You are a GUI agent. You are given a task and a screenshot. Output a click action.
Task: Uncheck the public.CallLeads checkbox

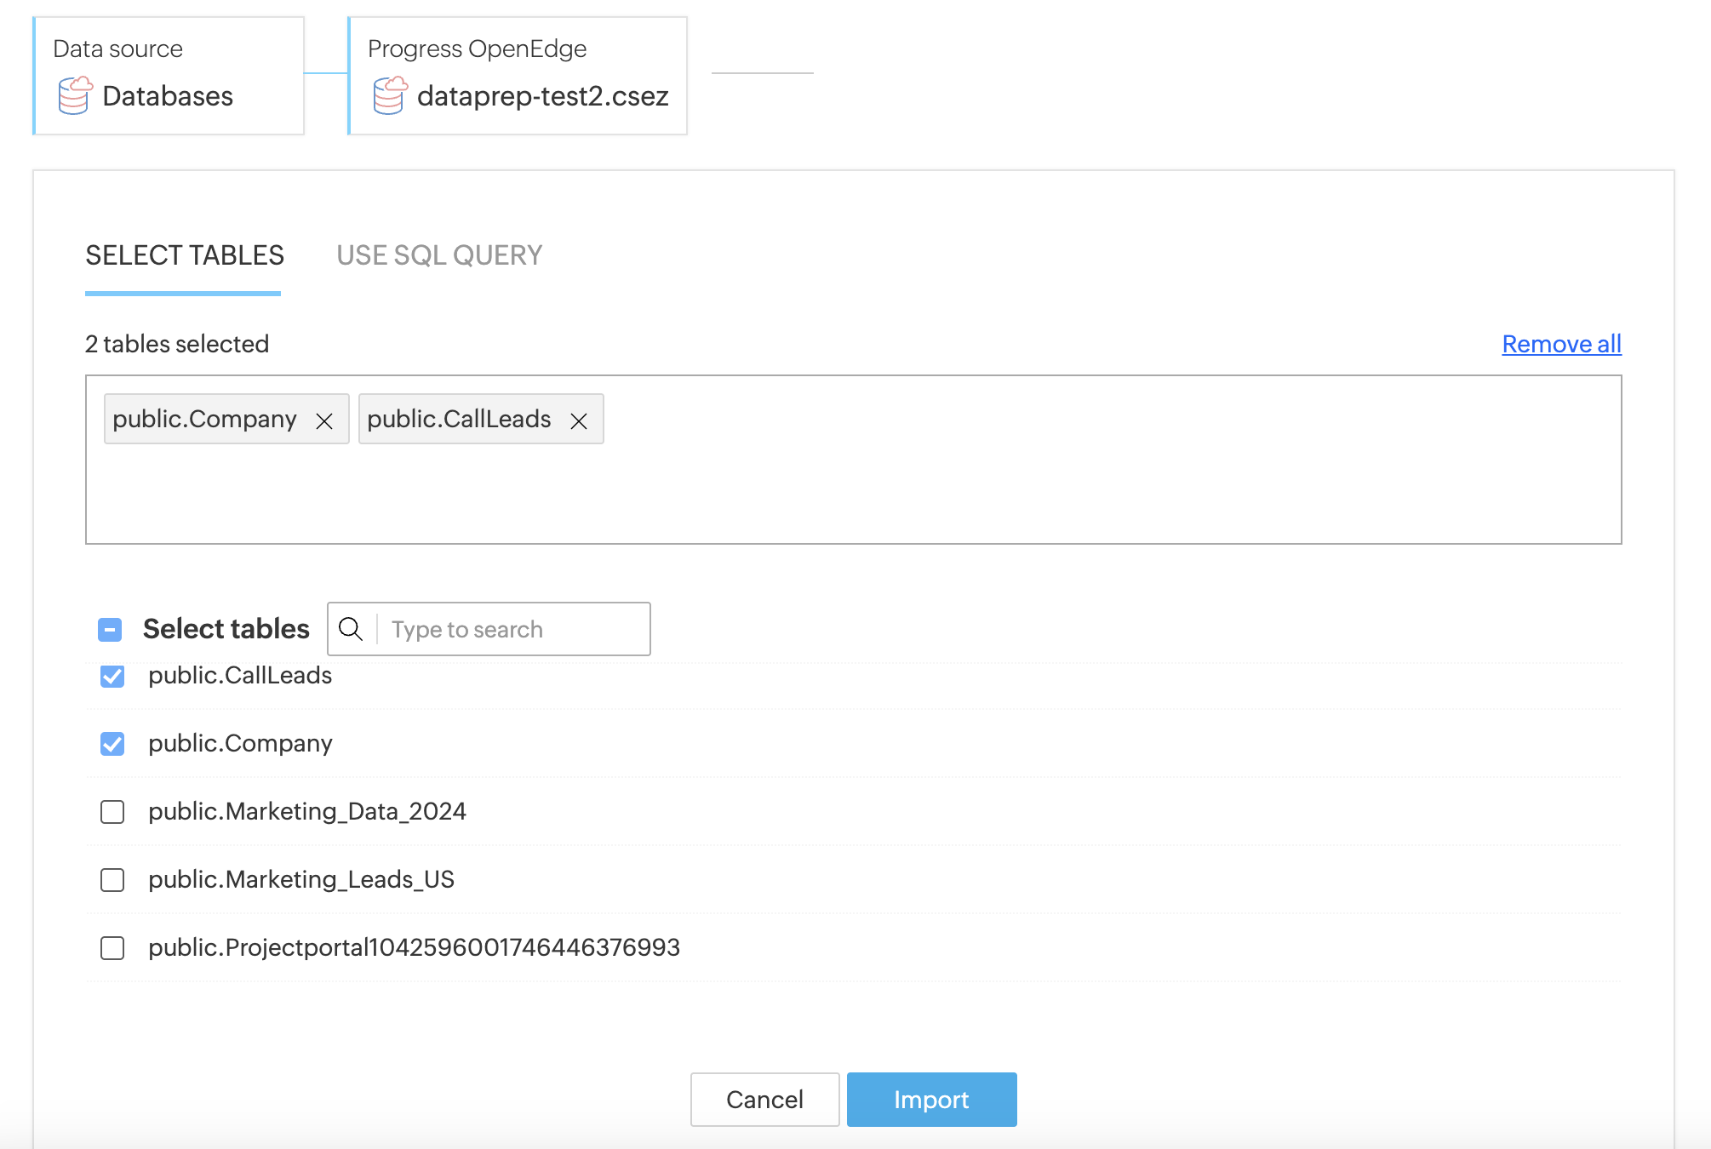(112, 677)
